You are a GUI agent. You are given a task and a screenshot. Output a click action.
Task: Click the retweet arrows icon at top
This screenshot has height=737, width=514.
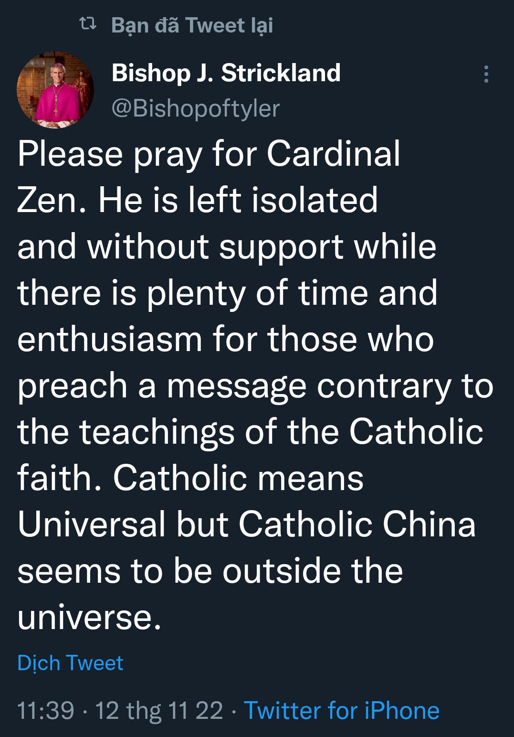(88, 24)
